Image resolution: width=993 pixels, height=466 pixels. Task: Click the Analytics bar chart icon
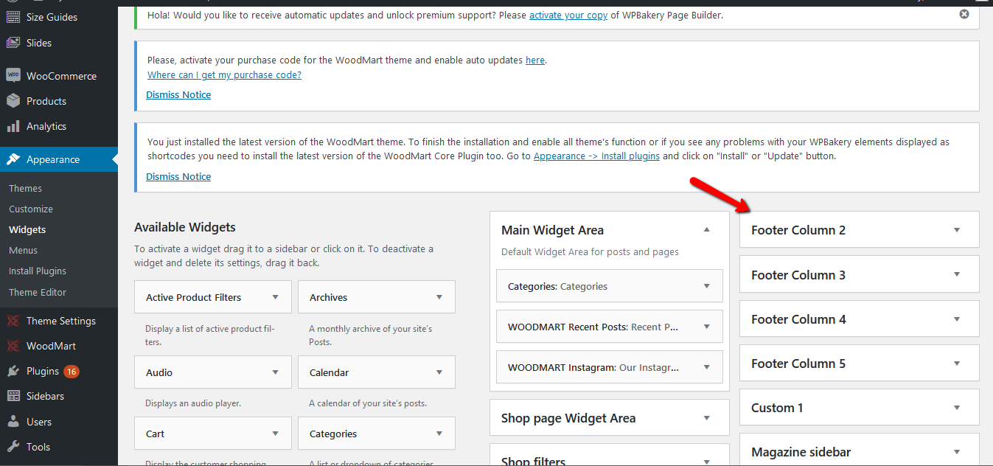13,126
